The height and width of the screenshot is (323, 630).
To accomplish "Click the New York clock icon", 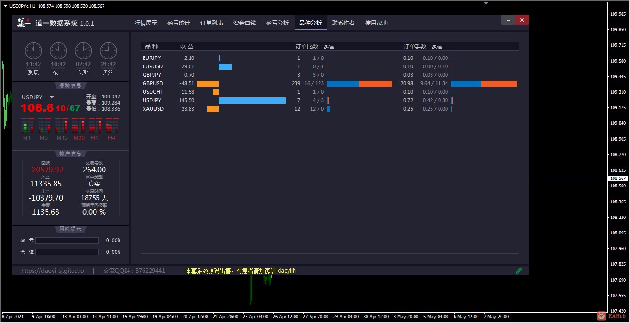I will 108,50.
